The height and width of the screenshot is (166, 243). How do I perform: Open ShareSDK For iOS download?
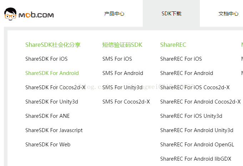(x=46, y=59)
